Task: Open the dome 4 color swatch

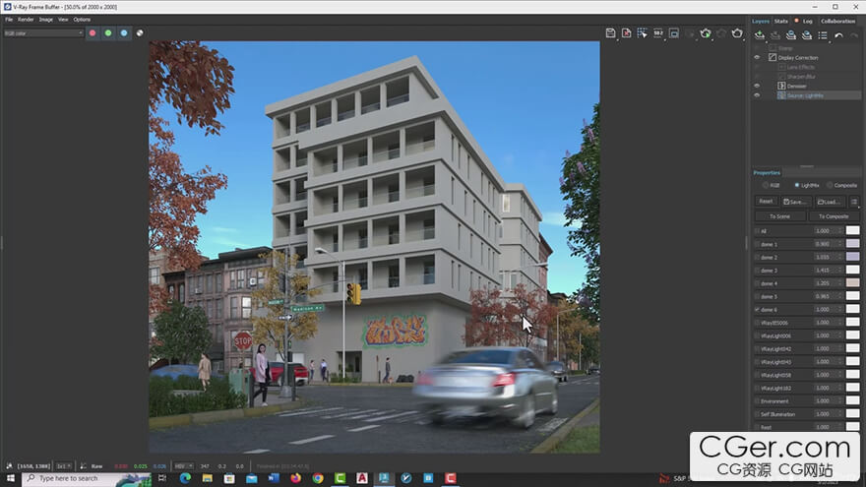Action: [853, 283]
